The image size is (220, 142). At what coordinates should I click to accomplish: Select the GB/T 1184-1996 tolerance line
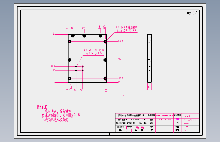[x=131, y=123]
